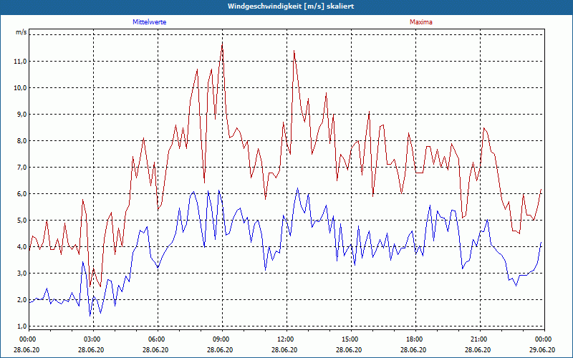Click the 2,0 y-axis value
This screenshot has width=573, height=358.
point(22,300)
